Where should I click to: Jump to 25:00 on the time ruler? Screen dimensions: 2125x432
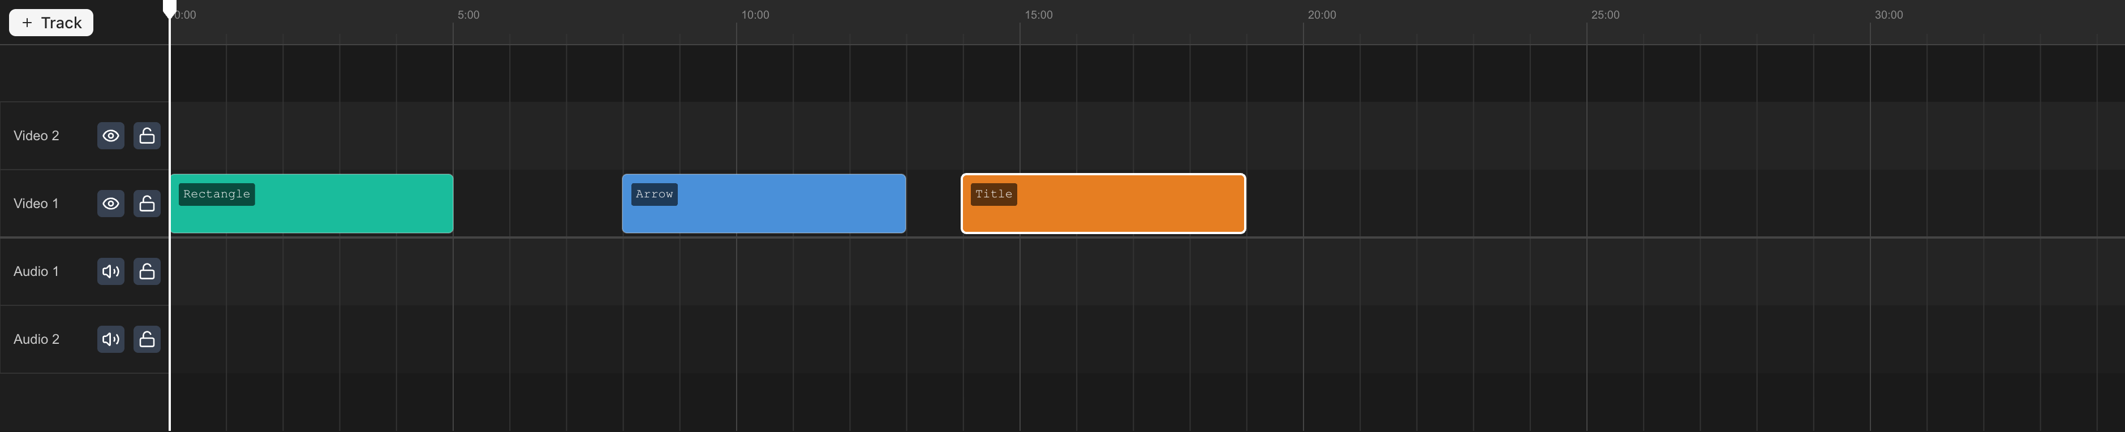pyautogui.click(x=1586, y=16)
